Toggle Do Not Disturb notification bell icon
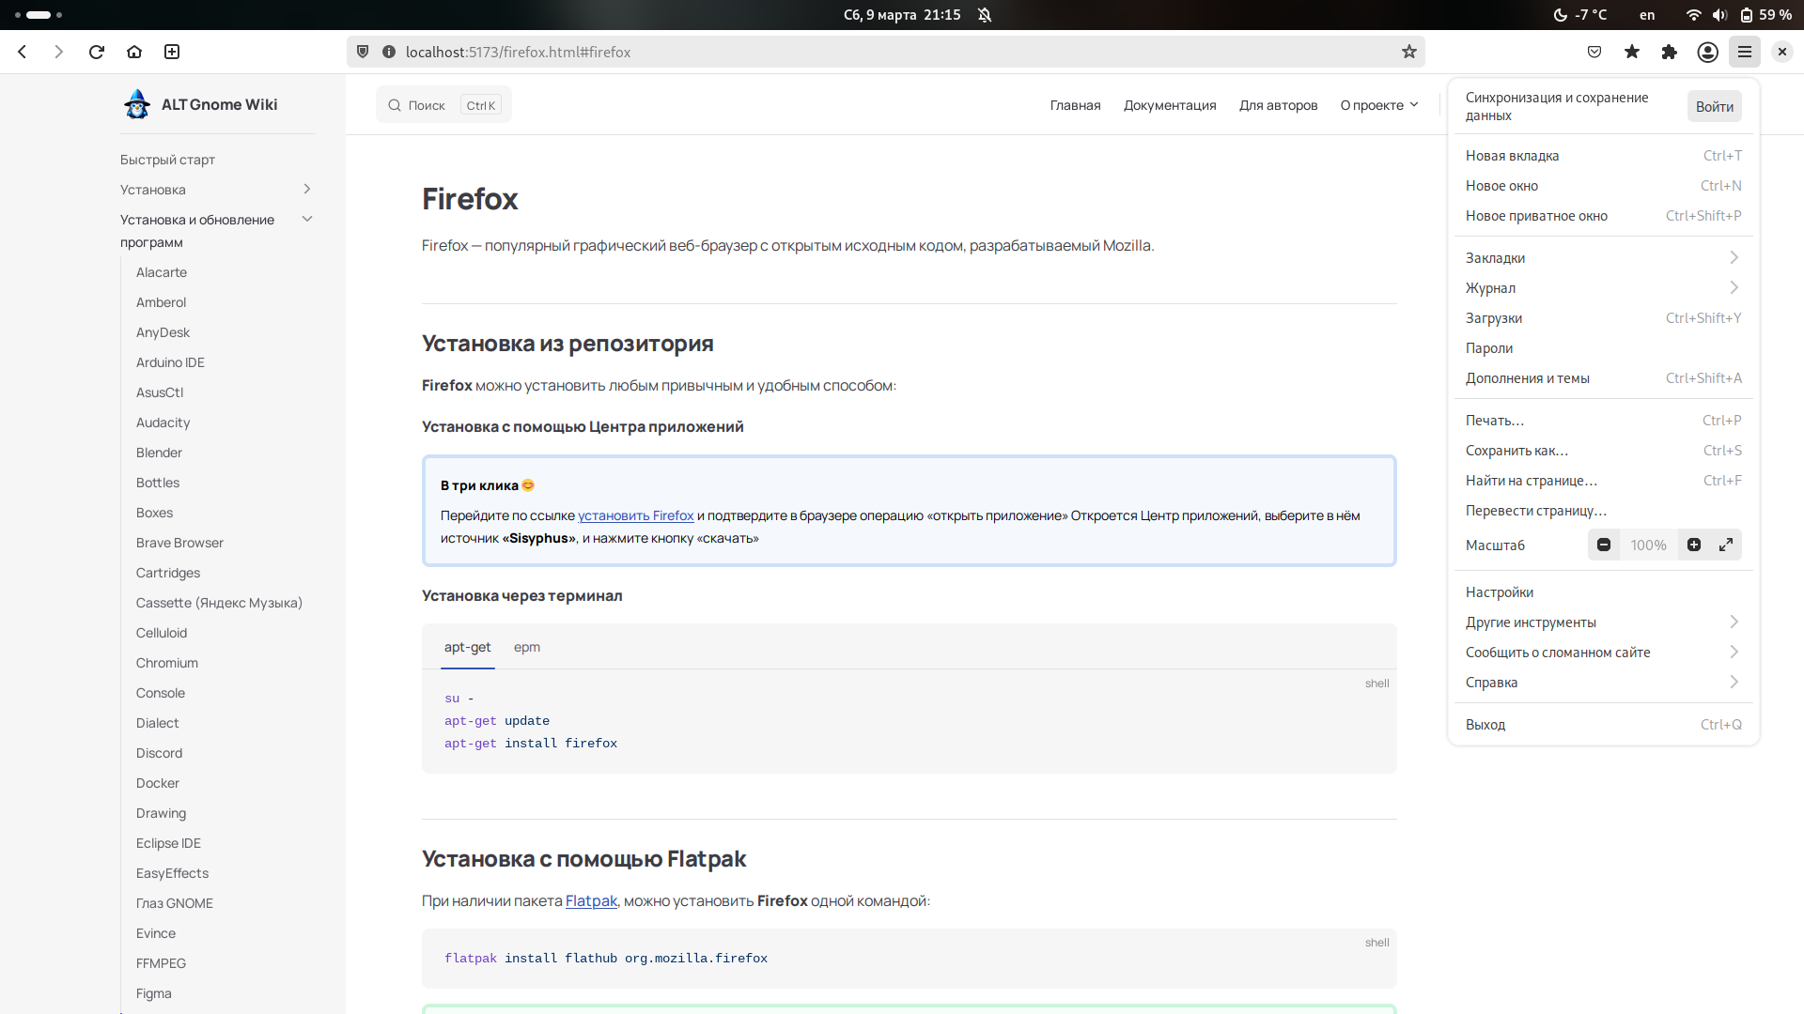Image resolution: width=1804 pixels, height=1014 pixels. click(985, 15)
